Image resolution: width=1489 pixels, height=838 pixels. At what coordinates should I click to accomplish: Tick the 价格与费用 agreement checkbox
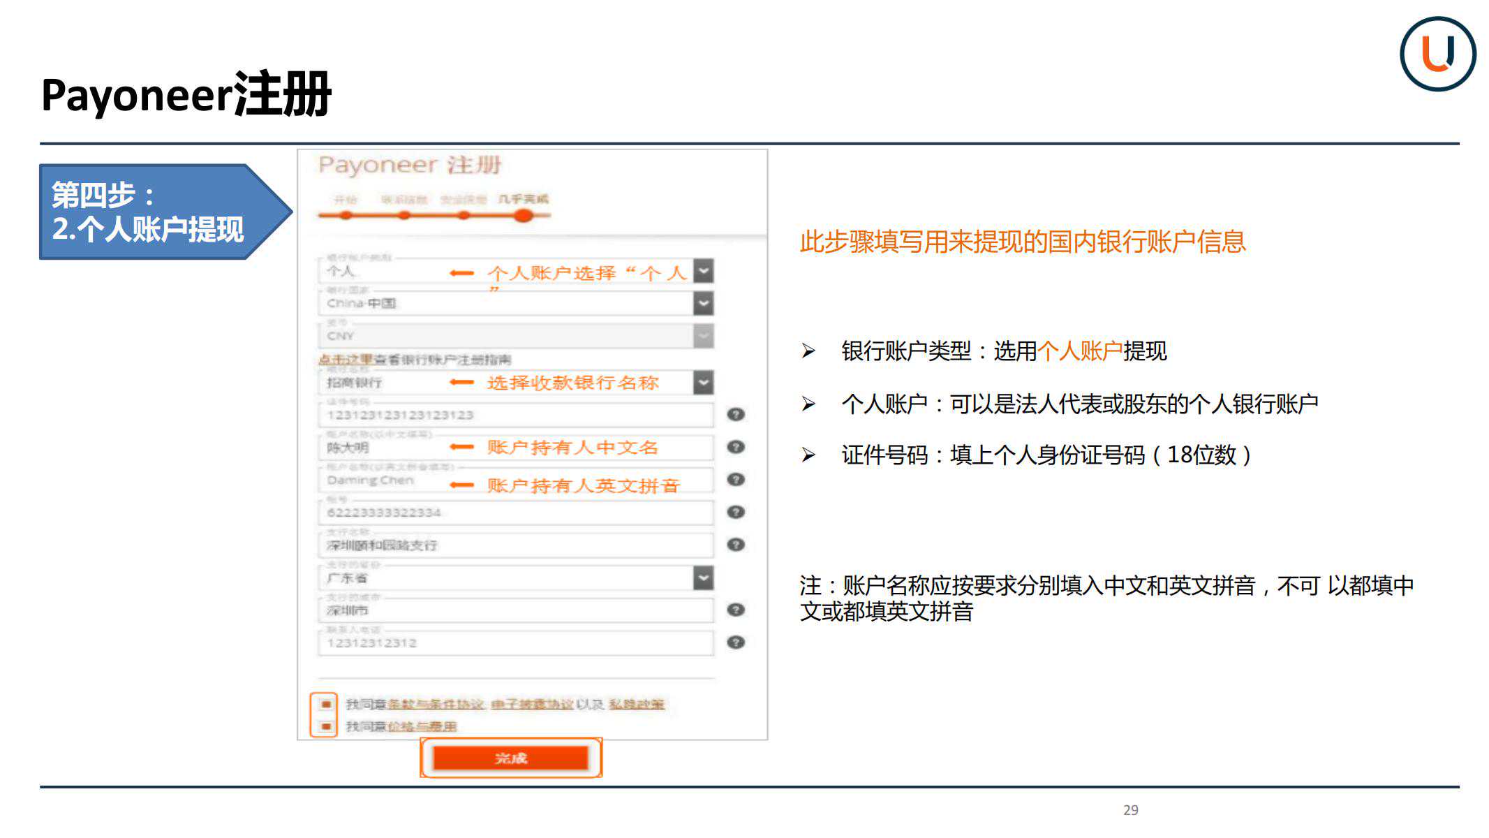click(x=325, y=726)
